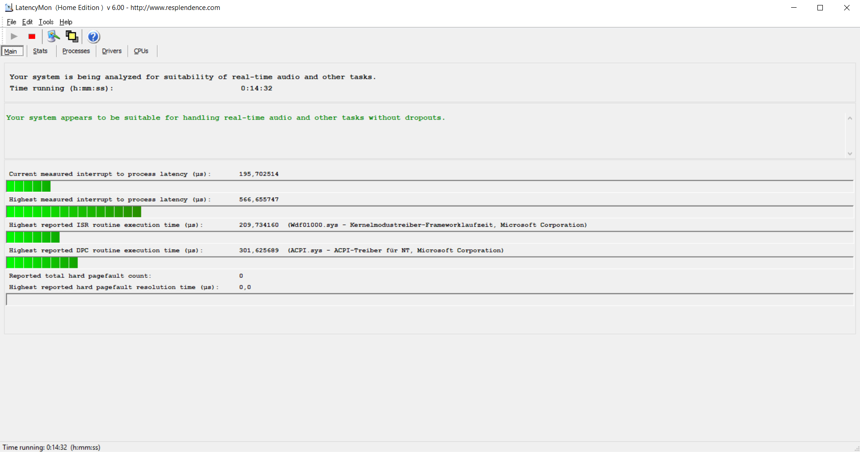Select the Main tab
Image resolution: width=860 pixels, height=452 pixels.
tap(11, 51)
